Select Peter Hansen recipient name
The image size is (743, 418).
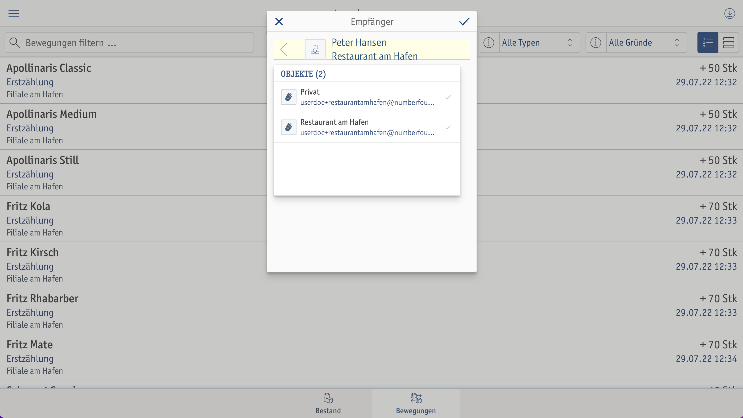coord(359,42)
